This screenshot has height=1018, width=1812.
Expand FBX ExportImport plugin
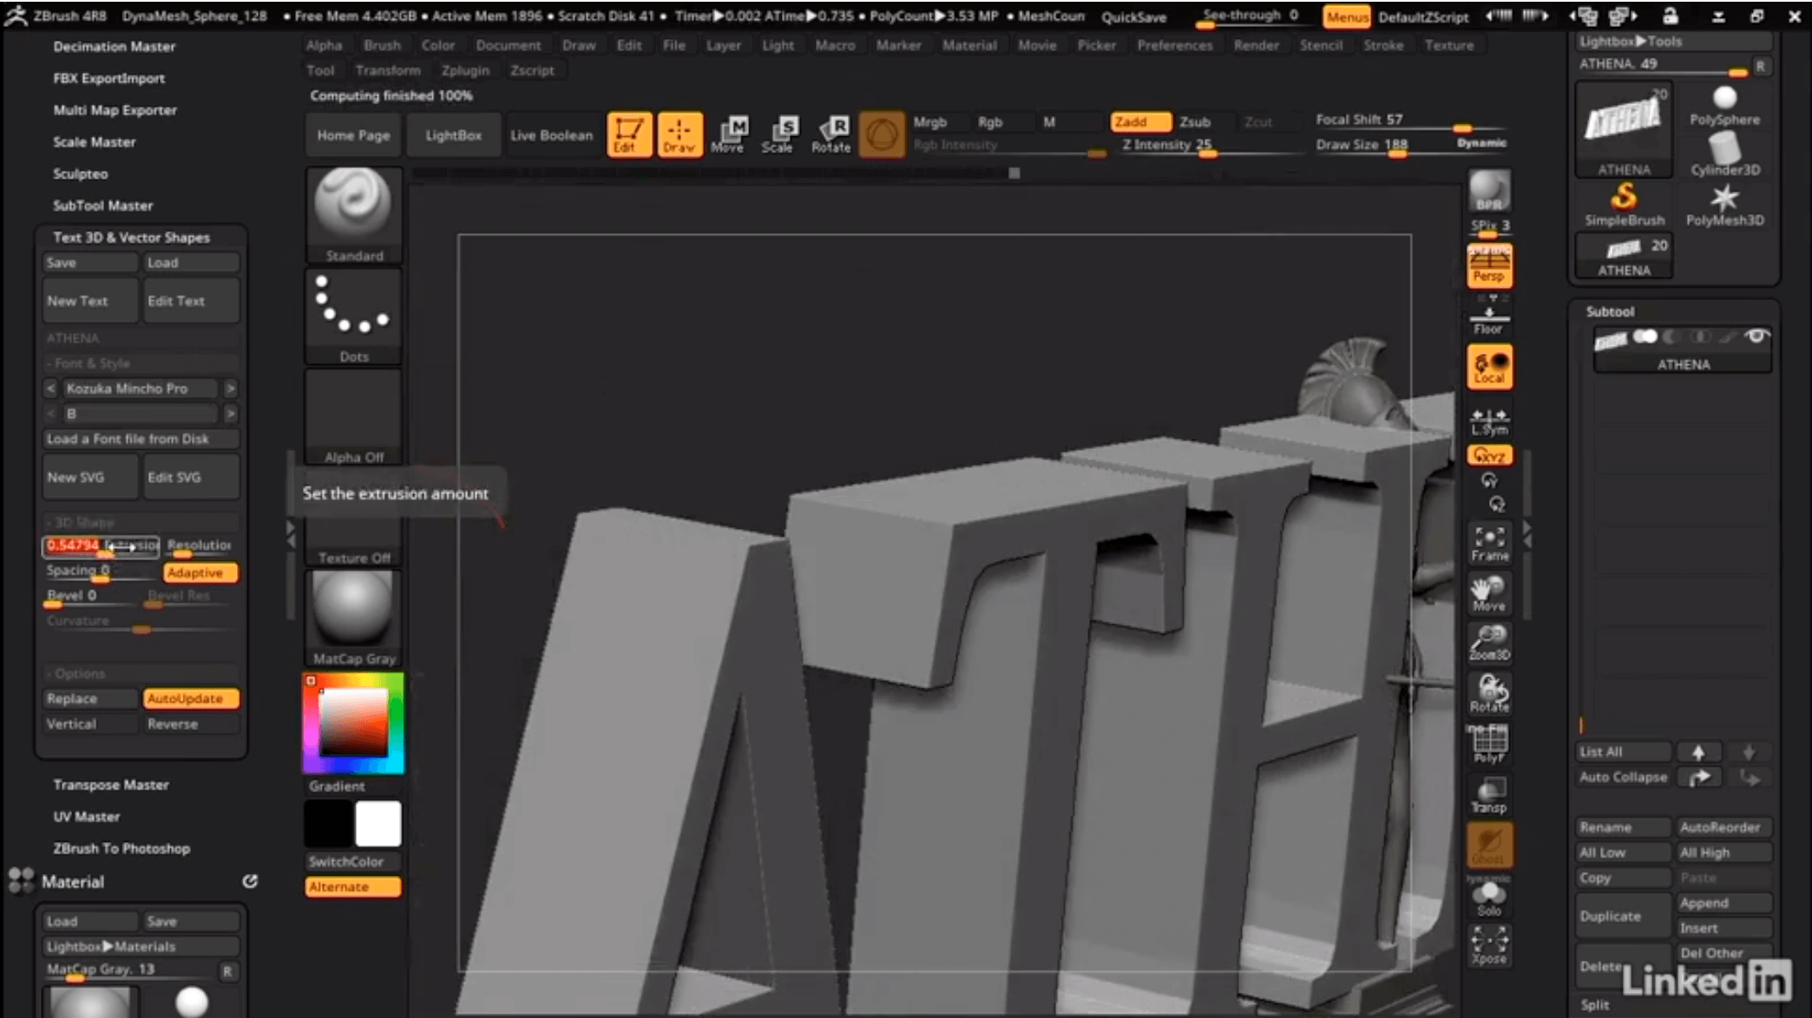point(108,78)
